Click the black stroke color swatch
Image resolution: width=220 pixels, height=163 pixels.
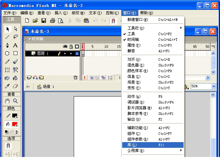(15, 116)
